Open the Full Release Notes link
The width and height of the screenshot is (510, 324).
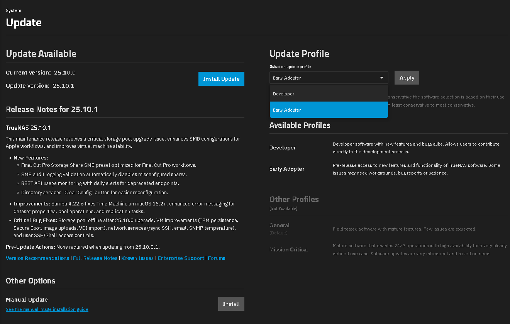pyautogui.click(x=95, y=258)
